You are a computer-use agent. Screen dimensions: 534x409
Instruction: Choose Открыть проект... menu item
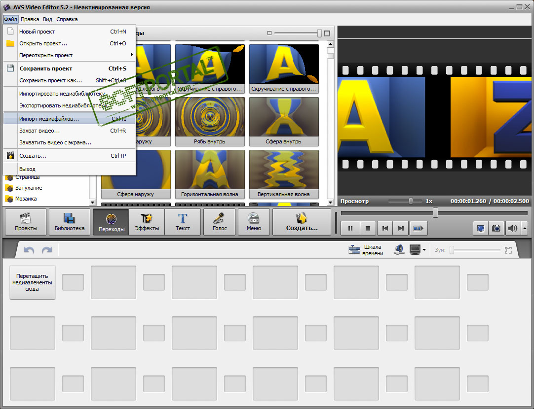pyautogui.click(x=70, y=43)
